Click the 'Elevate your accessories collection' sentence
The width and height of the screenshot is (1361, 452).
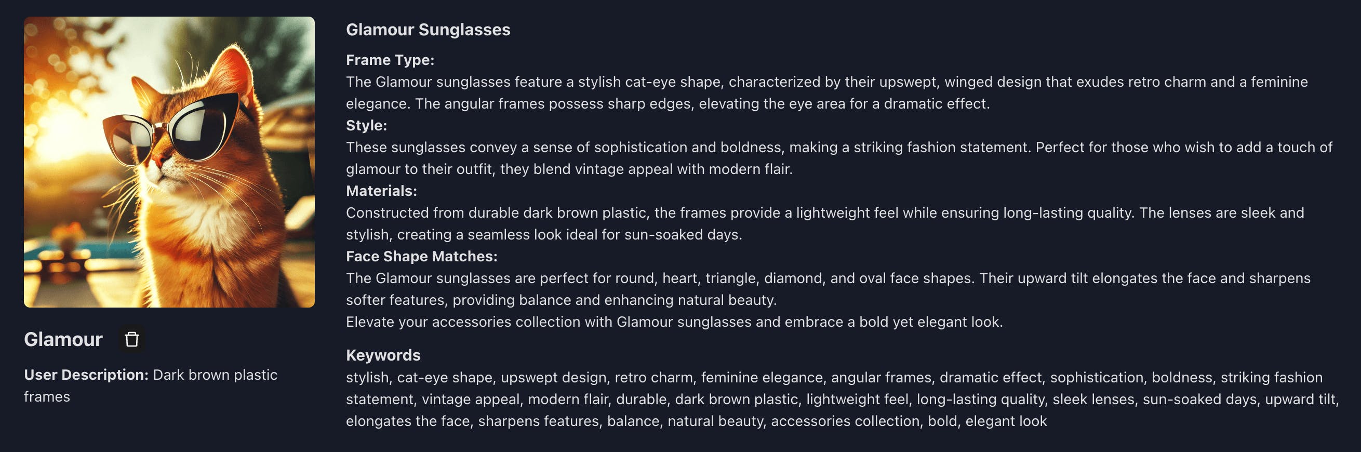674,322
